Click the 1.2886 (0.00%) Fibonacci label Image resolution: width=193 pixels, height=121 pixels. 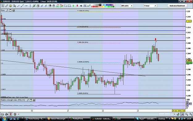(x=82, y=93)
